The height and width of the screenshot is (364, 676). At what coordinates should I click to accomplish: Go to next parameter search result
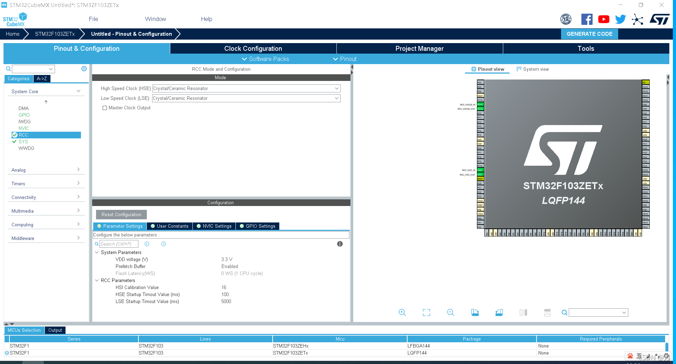point(164,244)
